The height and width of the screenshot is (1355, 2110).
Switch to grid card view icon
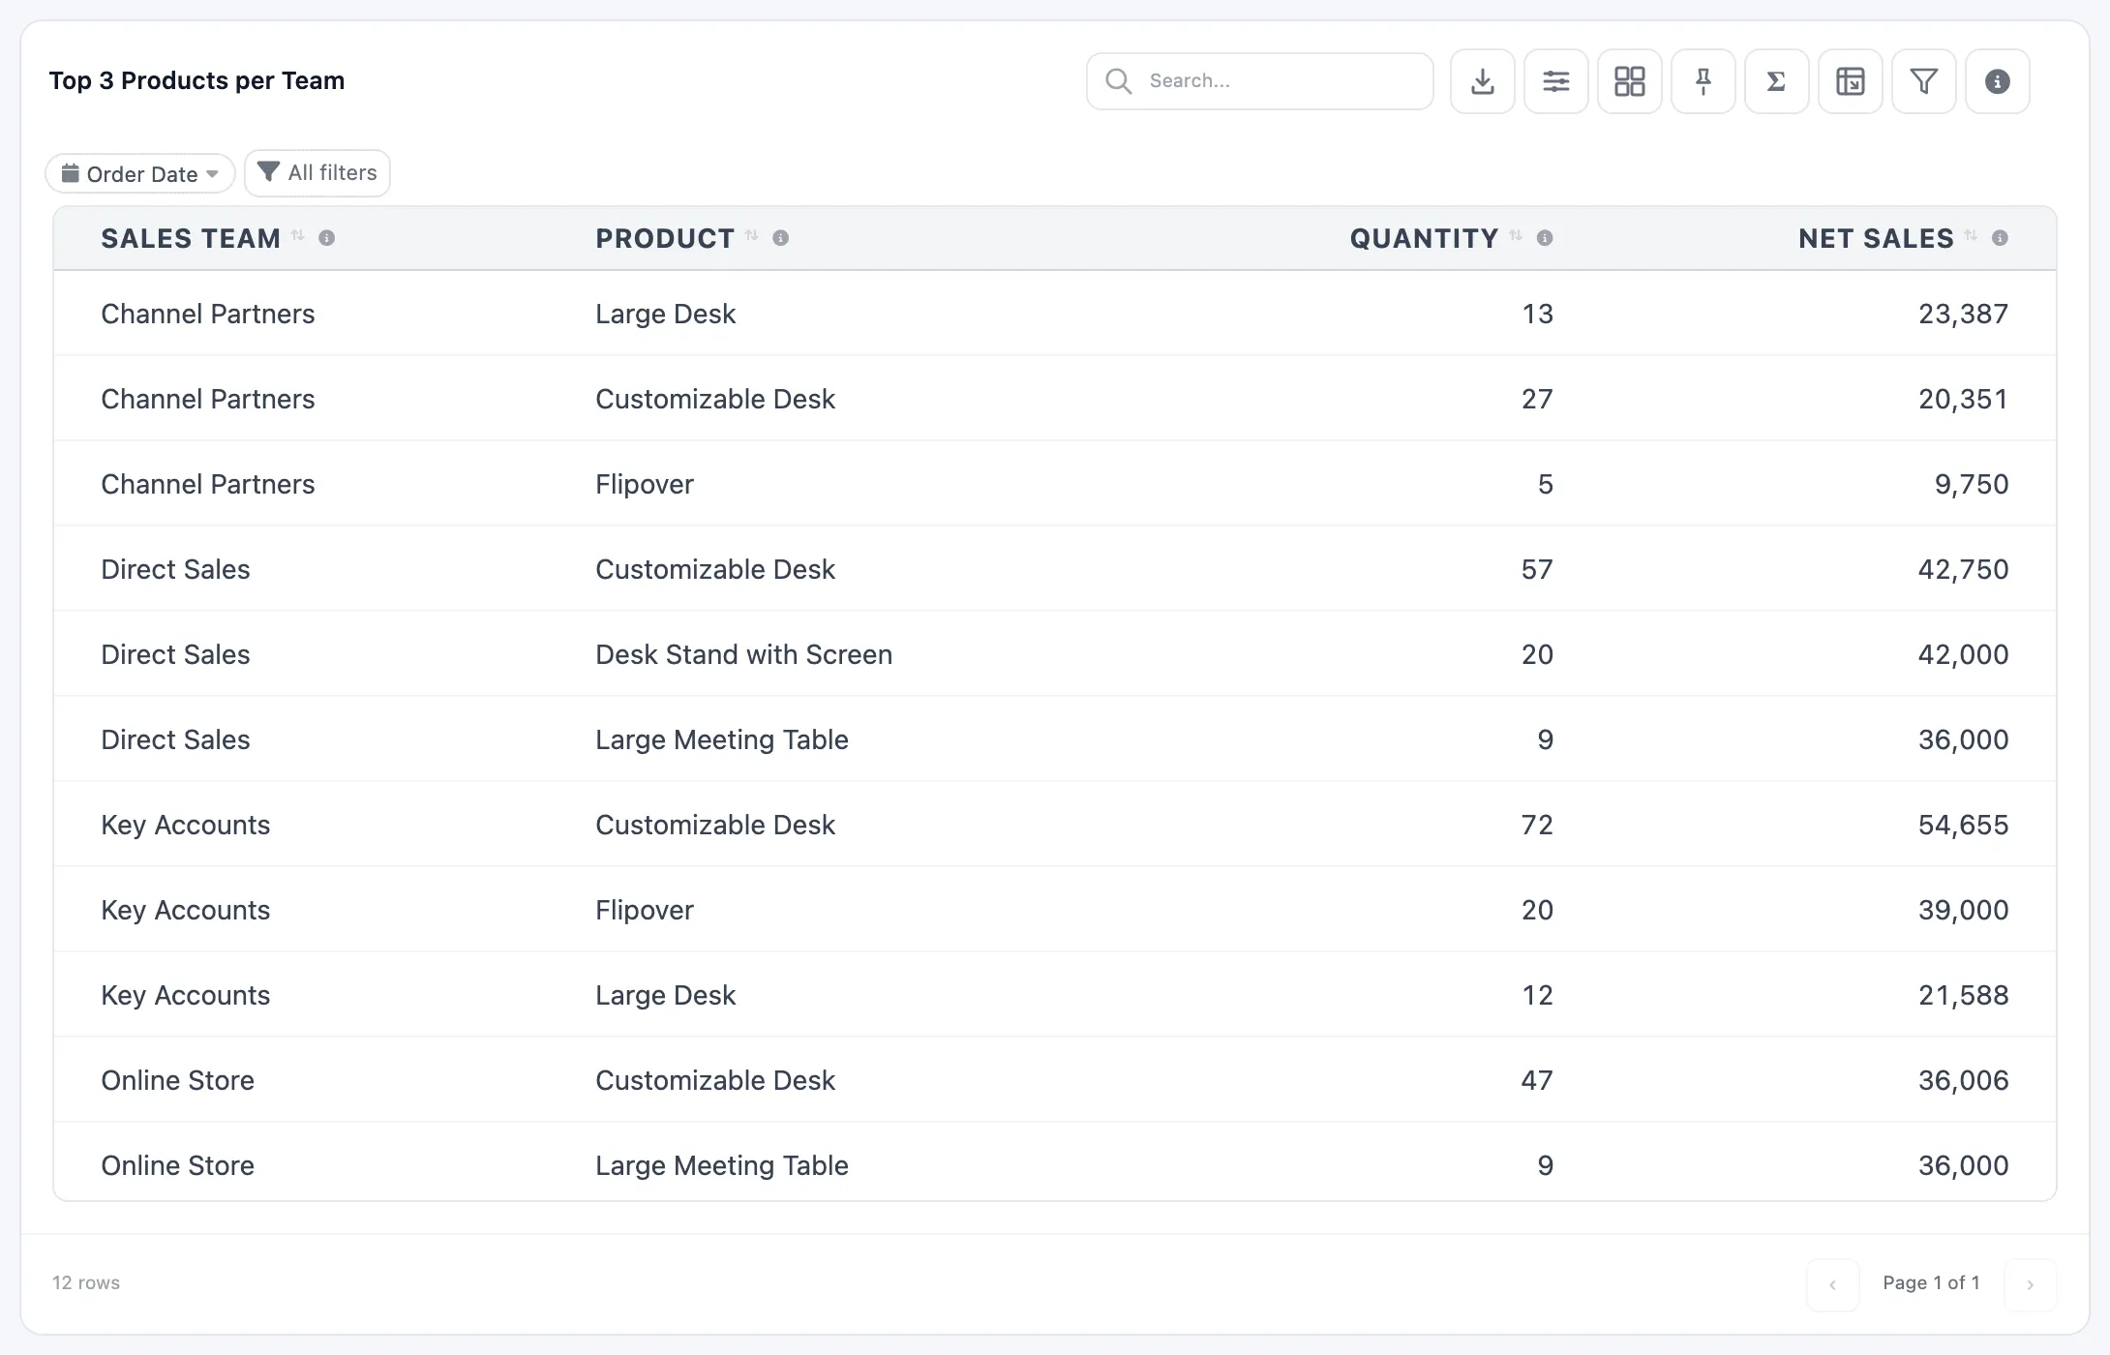(1629, 81)
